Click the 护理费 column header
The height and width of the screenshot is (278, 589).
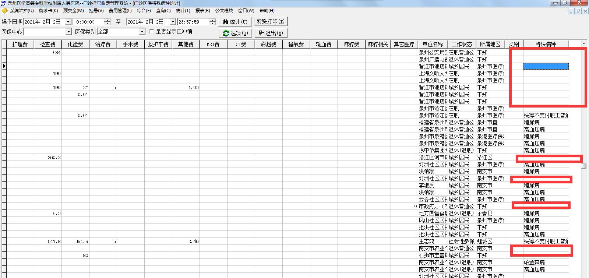20,45
